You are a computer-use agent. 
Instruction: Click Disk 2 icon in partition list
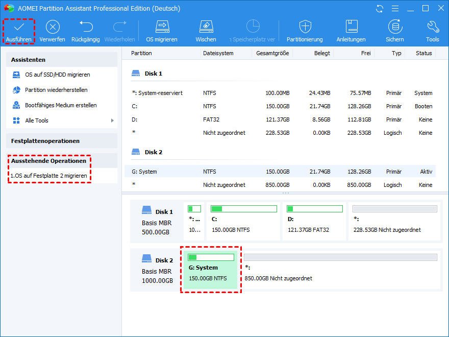click(135, 152)
